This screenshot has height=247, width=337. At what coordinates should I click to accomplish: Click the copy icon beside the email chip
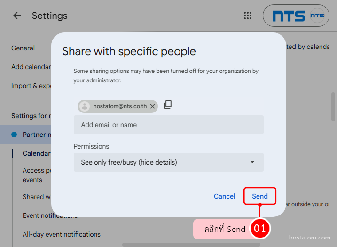[168, 105]
